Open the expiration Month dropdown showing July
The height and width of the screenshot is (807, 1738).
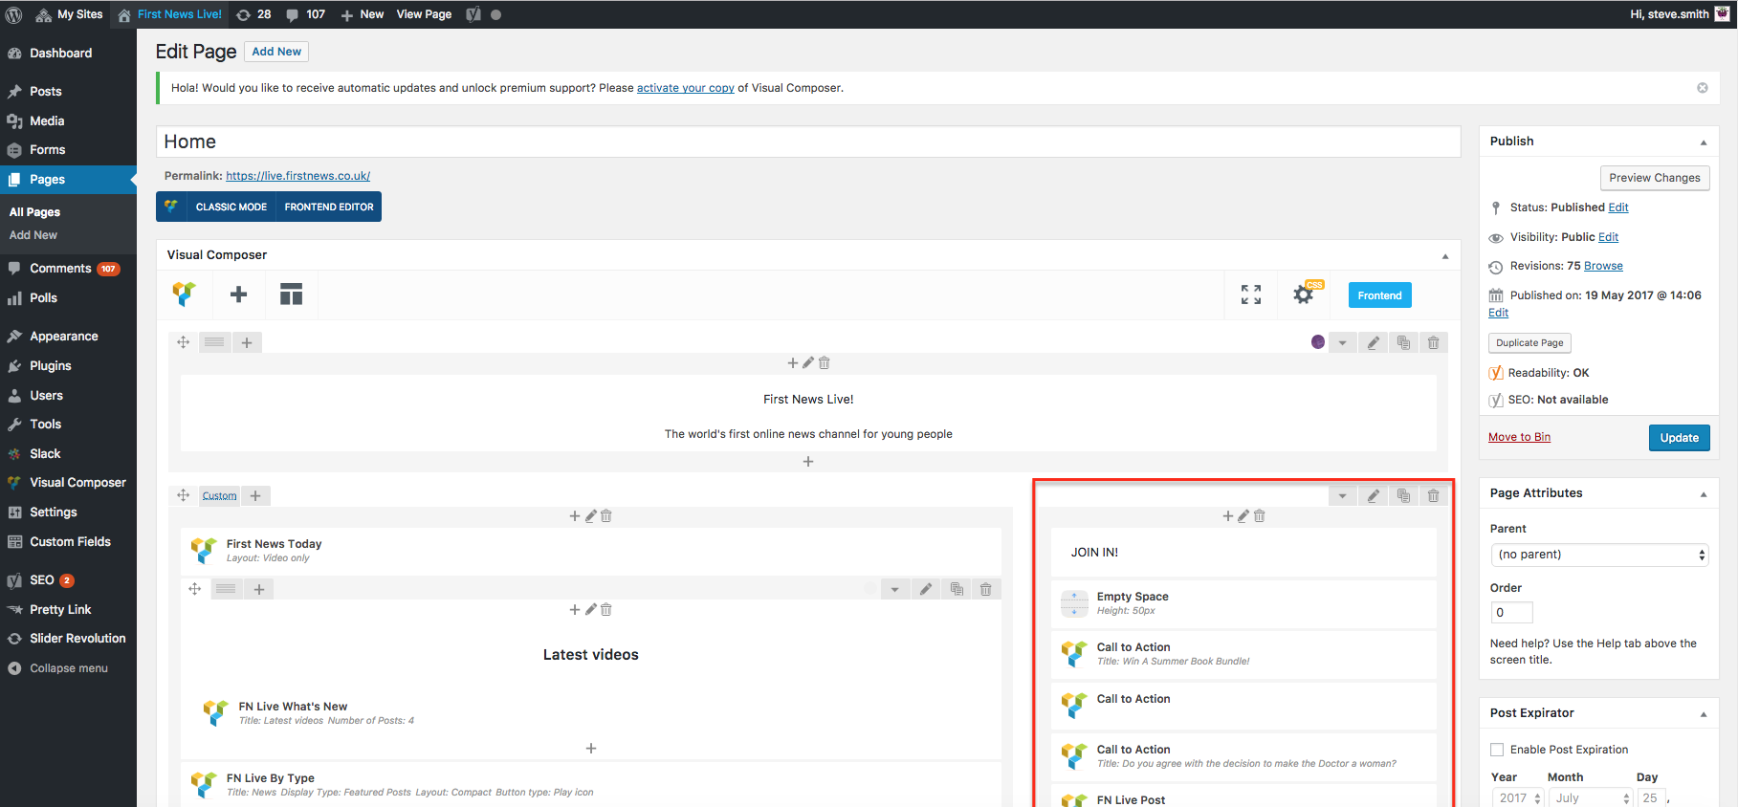tap(1592, 797)
